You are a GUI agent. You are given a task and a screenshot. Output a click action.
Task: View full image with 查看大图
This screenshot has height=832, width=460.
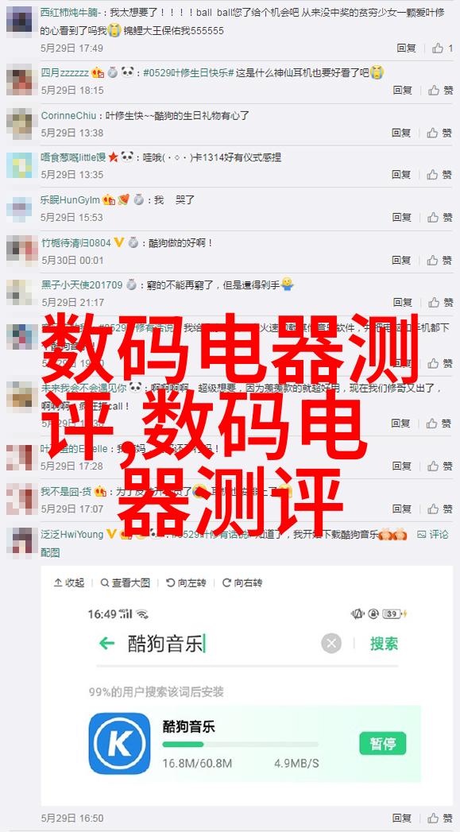pyautogui.click(x=126, y=582)
